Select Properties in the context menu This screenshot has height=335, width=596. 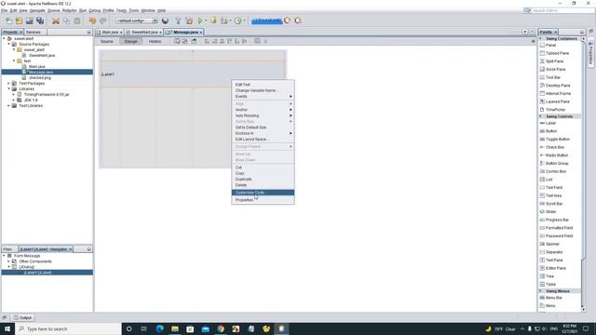(x=263, y=200)
